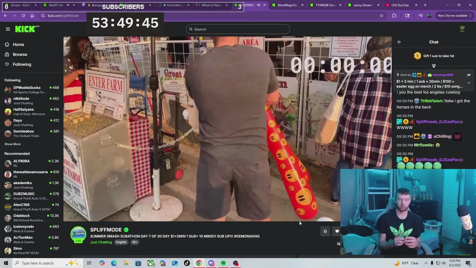Click the Kick search field

pos(238,29)
